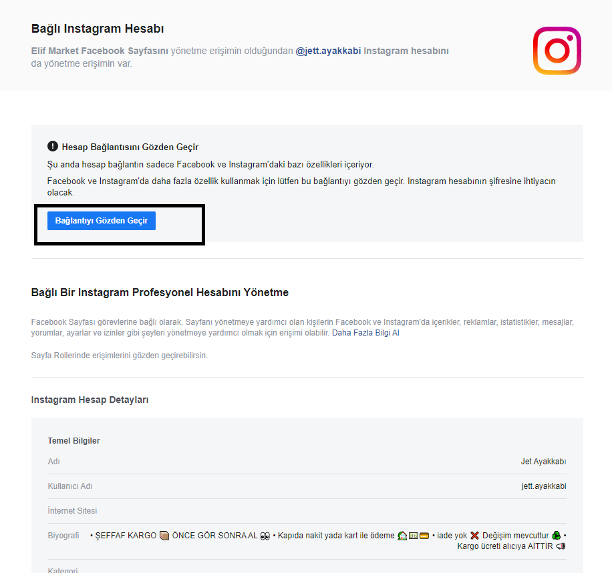
Task: Click the package emoji in biography
Action: [x=164, y=536]
